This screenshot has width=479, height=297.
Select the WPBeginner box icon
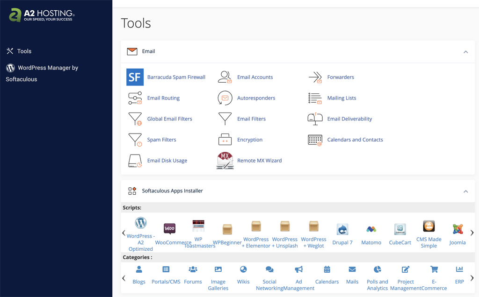(227, 229)
